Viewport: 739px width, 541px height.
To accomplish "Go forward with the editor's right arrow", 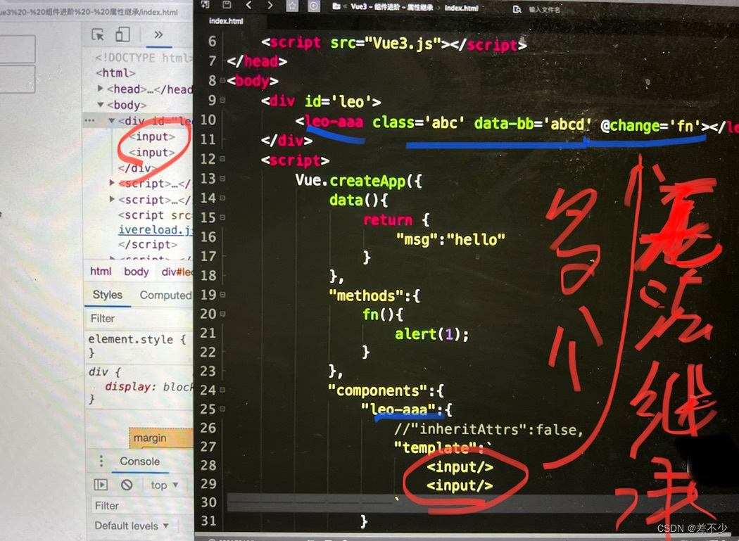I will [270, 5].
